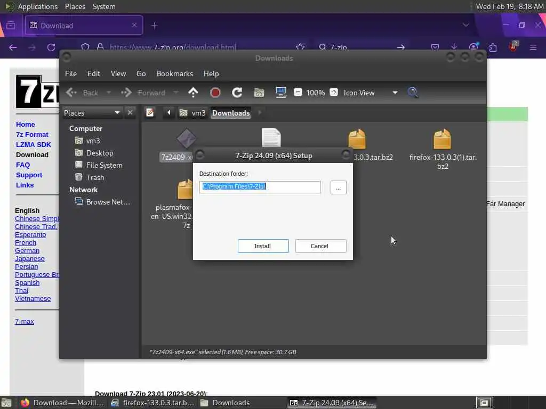Open Firefox downloads arrow icon

click(x=454, y=47)
